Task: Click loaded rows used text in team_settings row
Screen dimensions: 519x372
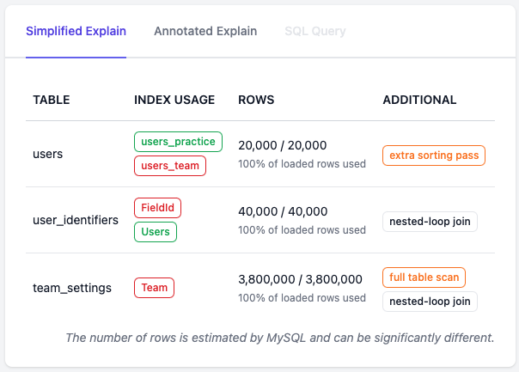Action: [x=302, y=298]
